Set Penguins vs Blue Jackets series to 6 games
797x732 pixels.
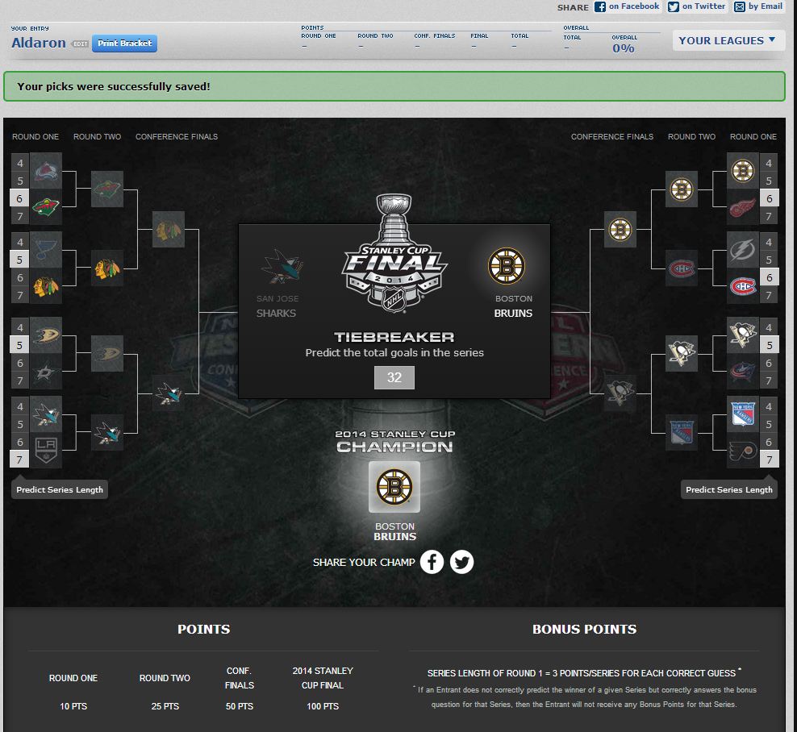[x=769, y=363]
